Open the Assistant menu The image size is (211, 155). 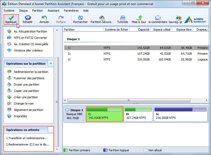(x=53, y=11)
